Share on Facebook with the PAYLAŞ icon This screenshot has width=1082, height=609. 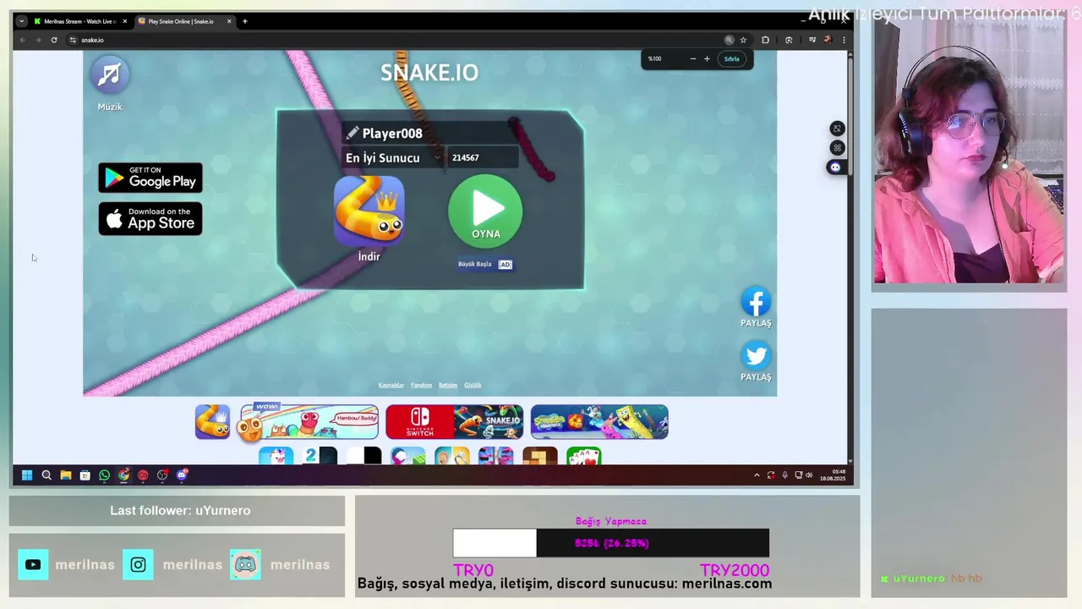[x=756, y=302]
